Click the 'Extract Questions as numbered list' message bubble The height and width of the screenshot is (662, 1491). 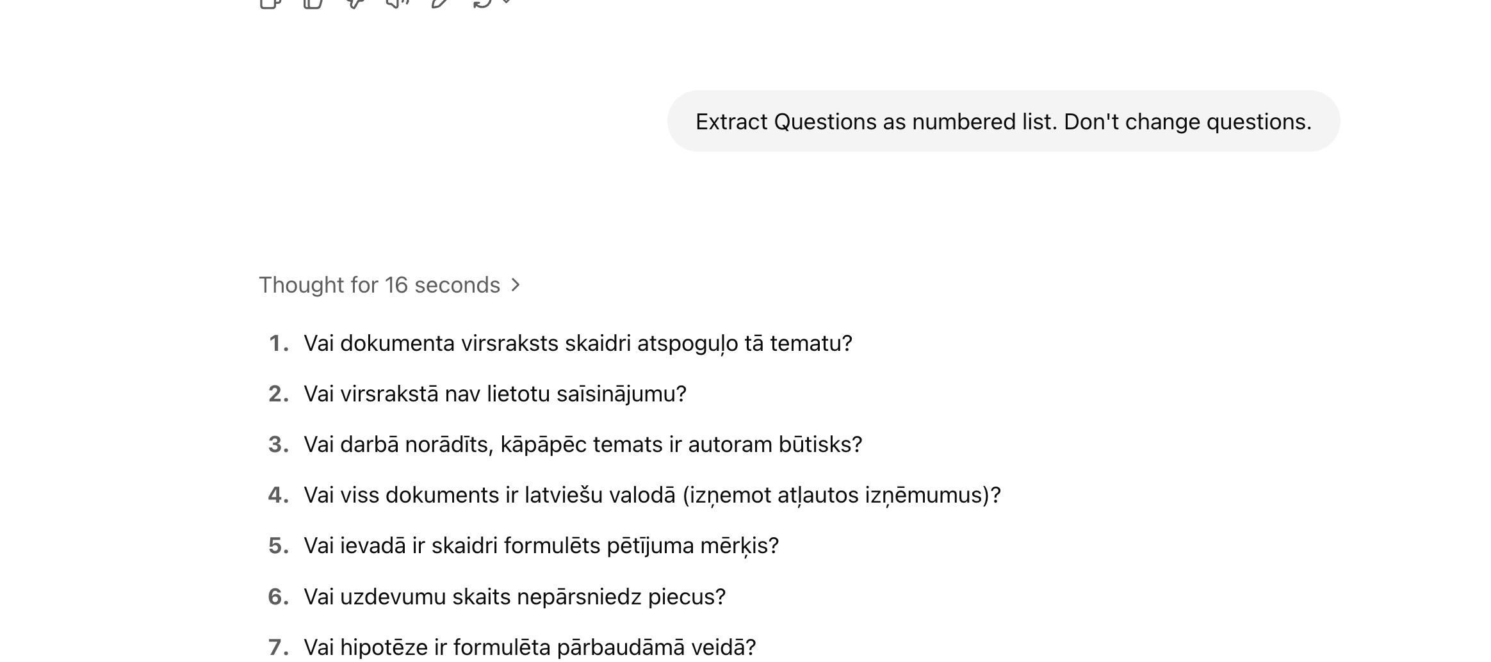1004,121
